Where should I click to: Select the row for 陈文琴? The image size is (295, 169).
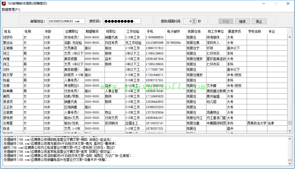tap(145, 75)
